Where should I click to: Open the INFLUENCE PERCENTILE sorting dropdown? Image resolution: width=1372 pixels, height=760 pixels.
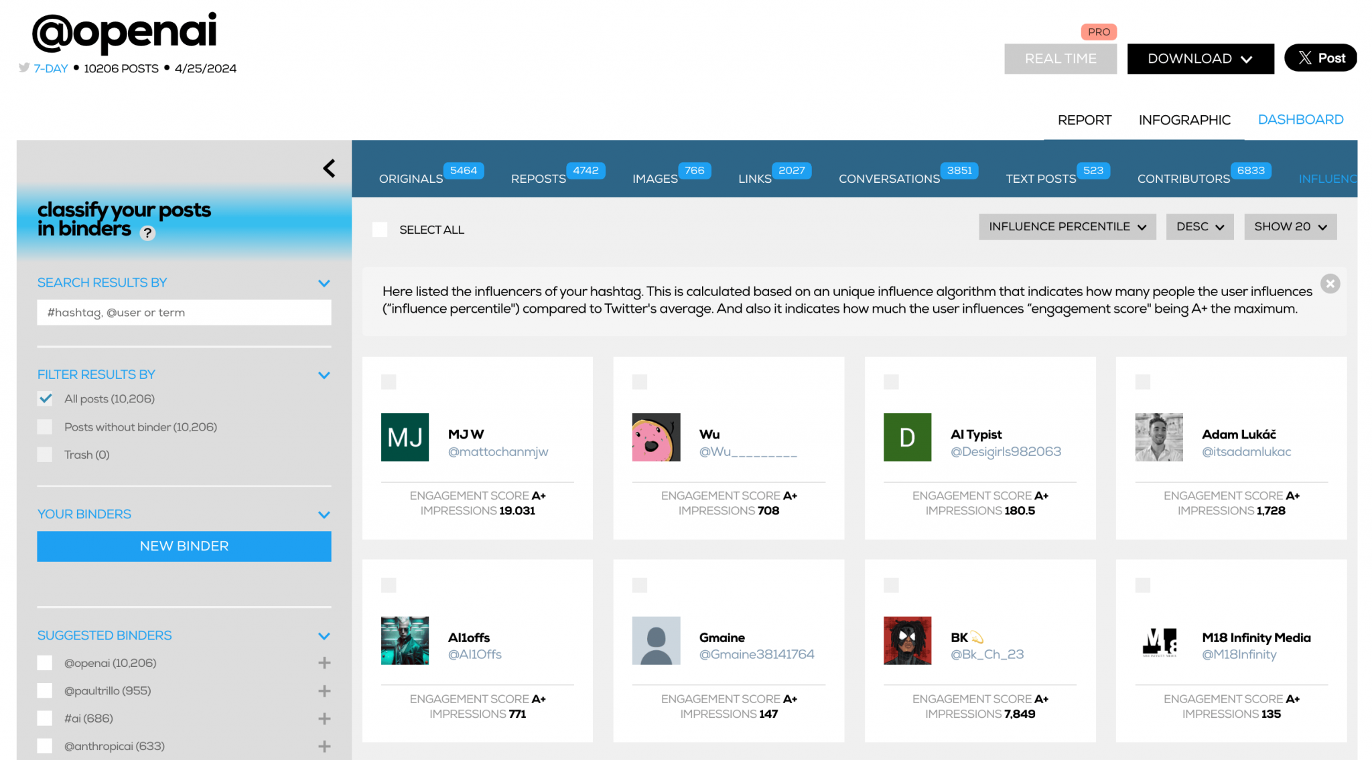(x=1067, y=226)
